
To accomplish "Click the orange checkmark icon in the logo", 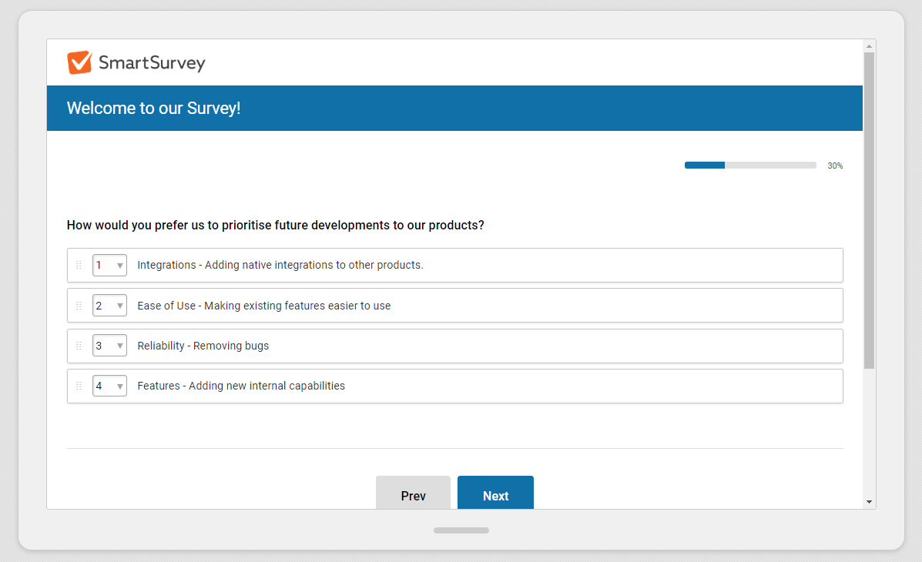I will click(x=79, y=62).
